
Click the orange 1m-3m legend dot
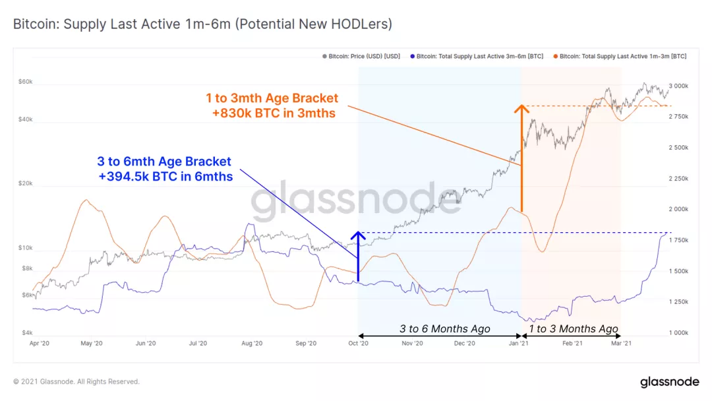(555, 56)
